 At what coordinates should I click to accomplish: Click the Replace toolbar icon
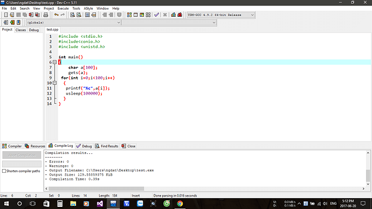[79, 15]
